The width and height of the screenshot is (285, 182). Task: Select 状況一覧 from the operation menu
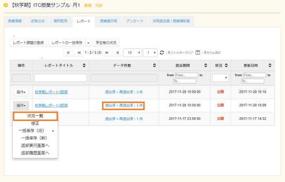pos(35,116)
